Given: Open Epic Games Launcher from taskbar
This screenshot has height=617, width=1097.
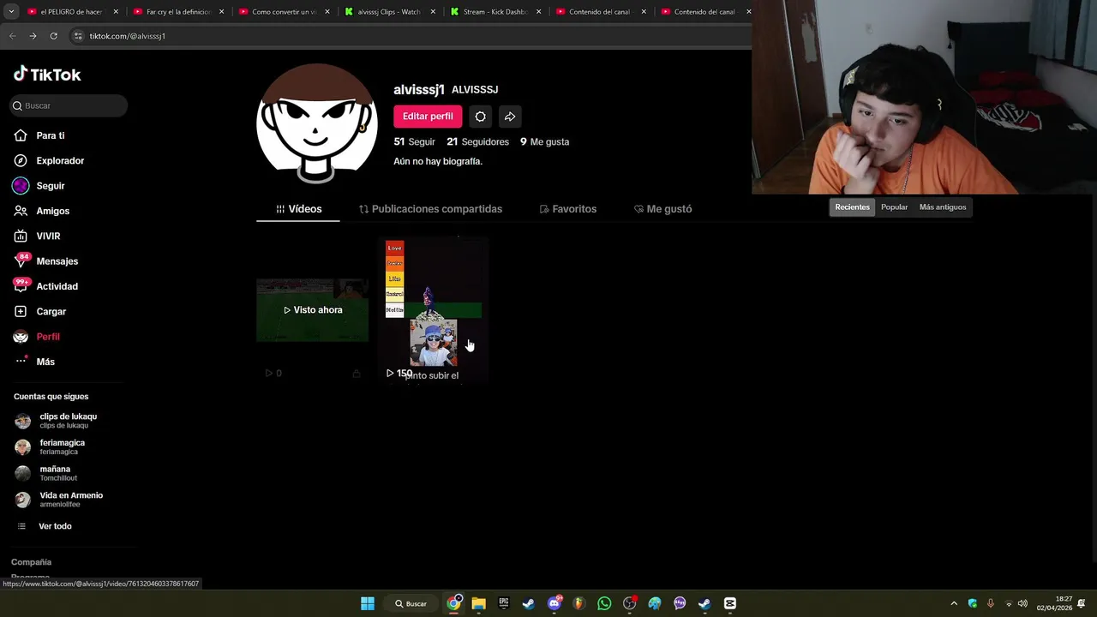Looking at the screenshot, I should pos(504,603).
